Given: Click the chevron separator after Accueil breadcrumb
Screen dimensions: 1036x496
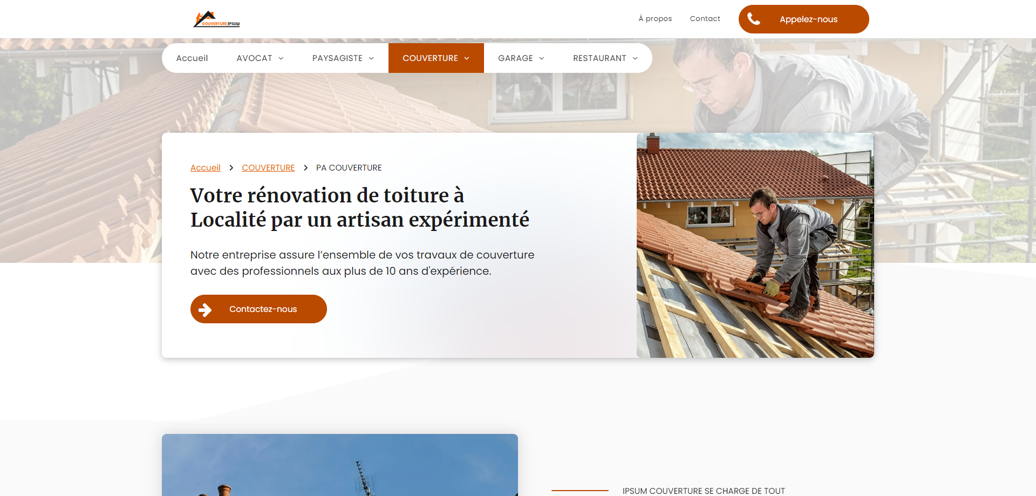Looking at the screenshot, I should coord(231,168).
